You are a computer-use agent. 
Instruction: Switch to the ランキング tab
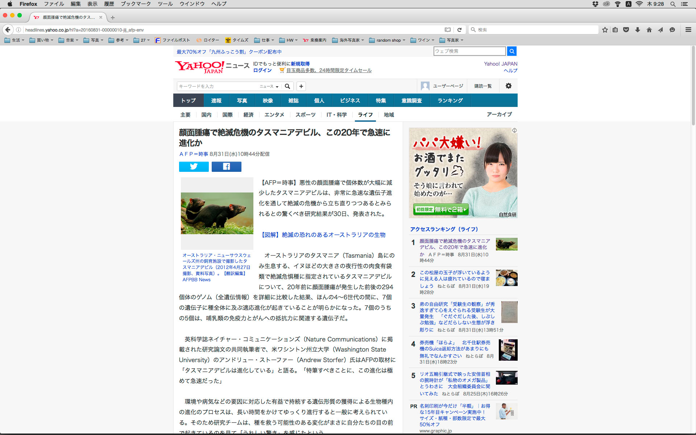(450, 100)
